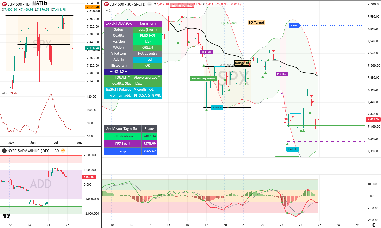The image size is (381, 228).
Task: Click the 'Fired' Add-In cell
Action: click(147, 59)
